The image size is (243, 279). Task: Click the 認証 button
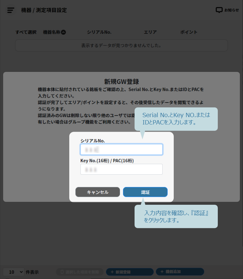coord(145,192)
